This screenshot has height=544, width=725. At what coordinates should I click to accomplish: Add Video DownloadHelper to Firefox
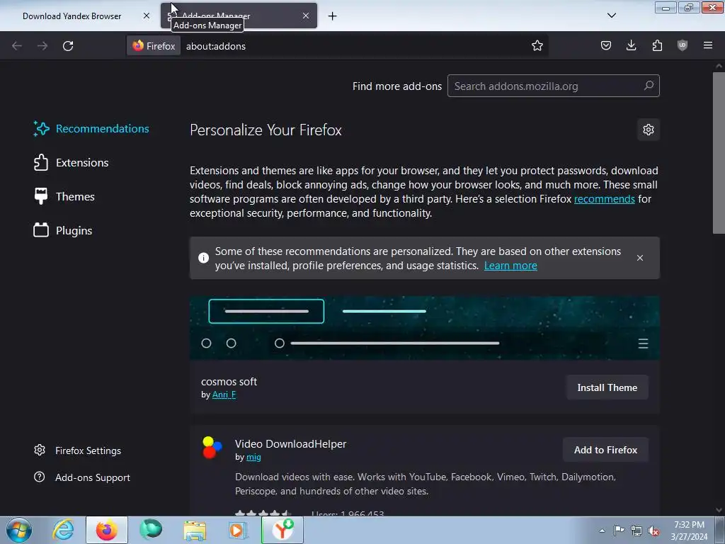click(606, 450)
